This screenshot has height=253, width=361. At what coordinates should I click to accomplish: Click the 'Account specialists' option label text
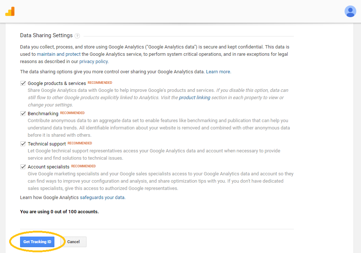tap(49, 167)
